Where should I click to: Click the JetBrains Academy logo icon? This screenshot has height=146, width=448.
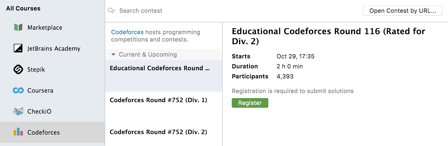(x=18, y=48)
